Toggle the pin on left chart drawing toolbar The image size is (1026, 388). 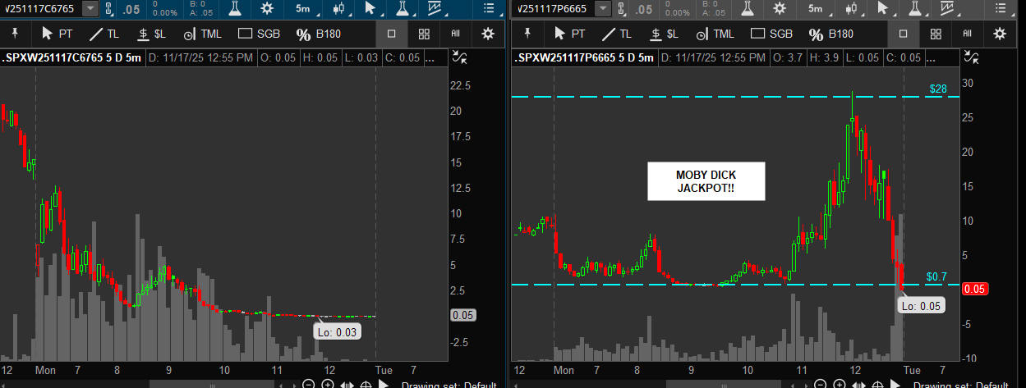point(13,34)
